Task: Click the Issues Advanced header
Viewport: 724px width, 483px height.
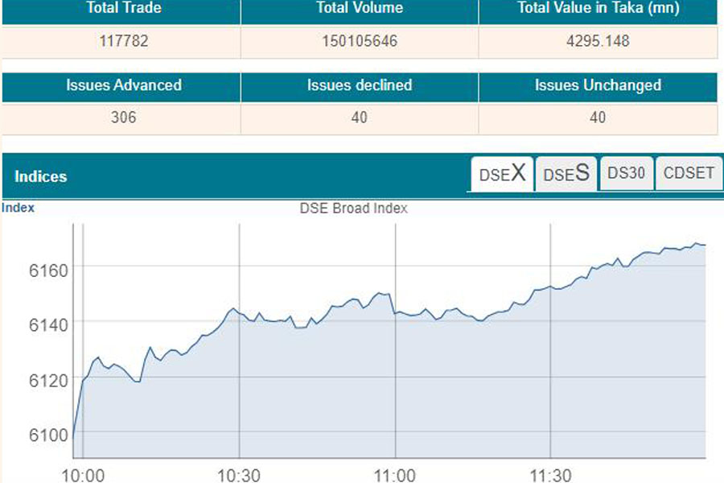Action: [x=123, y=85]
